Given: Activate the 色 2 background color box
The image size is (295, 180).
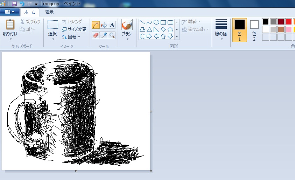Looking at the screenshot, I should [x=254, y=29].
